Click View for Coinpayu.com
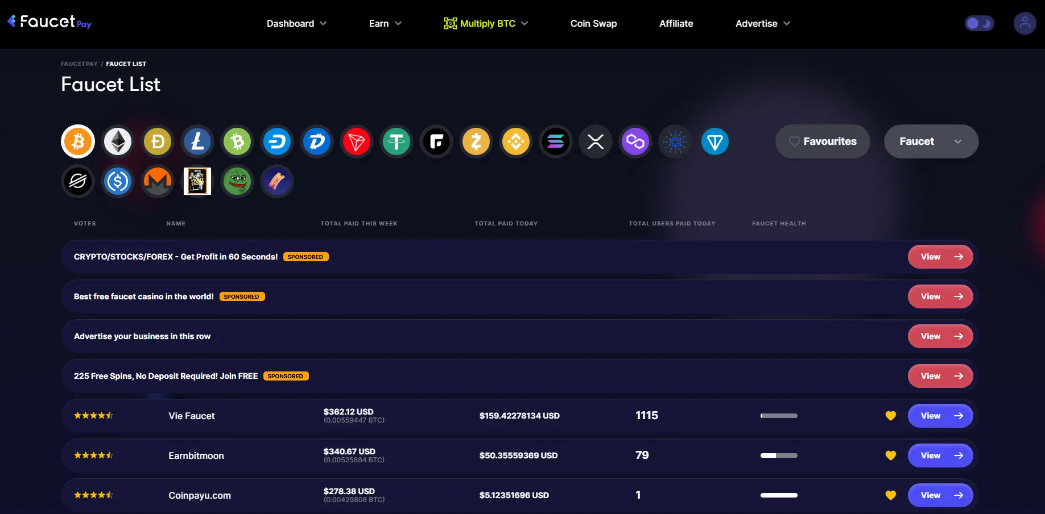The image size is (1045, 514). click(x=940, y=495)
